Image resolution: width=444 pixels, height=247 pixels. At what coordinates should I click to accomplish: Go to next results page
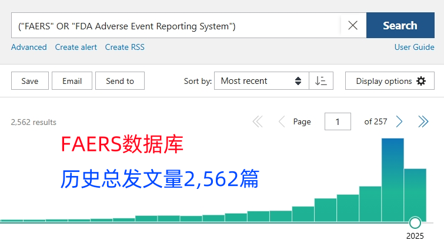click(x=399, y=122)
